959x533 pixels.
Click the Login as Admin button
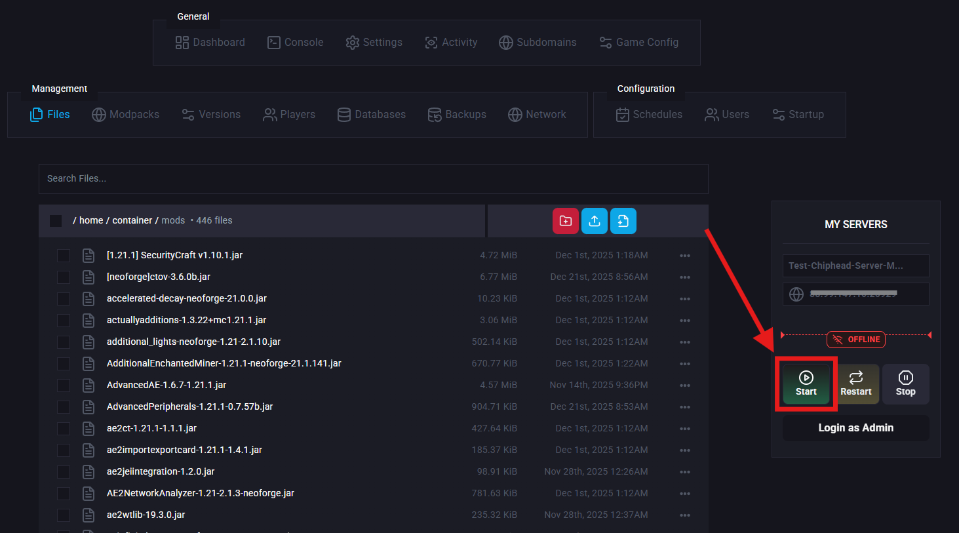coord(856,428)
